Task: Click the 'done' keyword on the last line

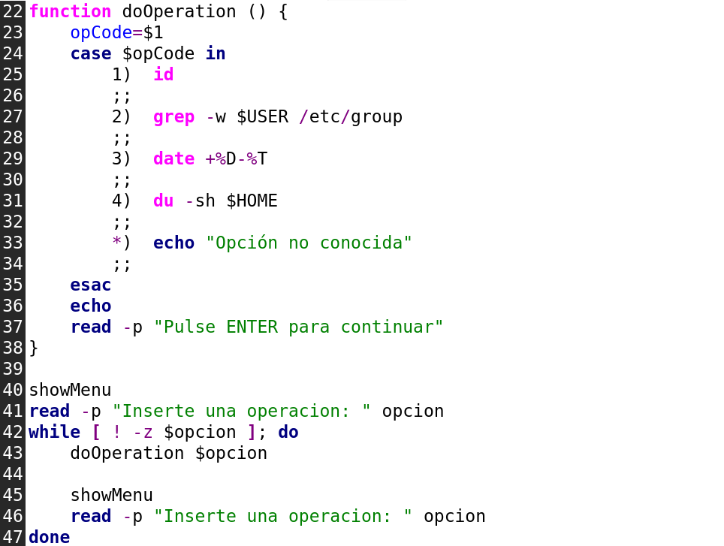Action: (49, 537)
